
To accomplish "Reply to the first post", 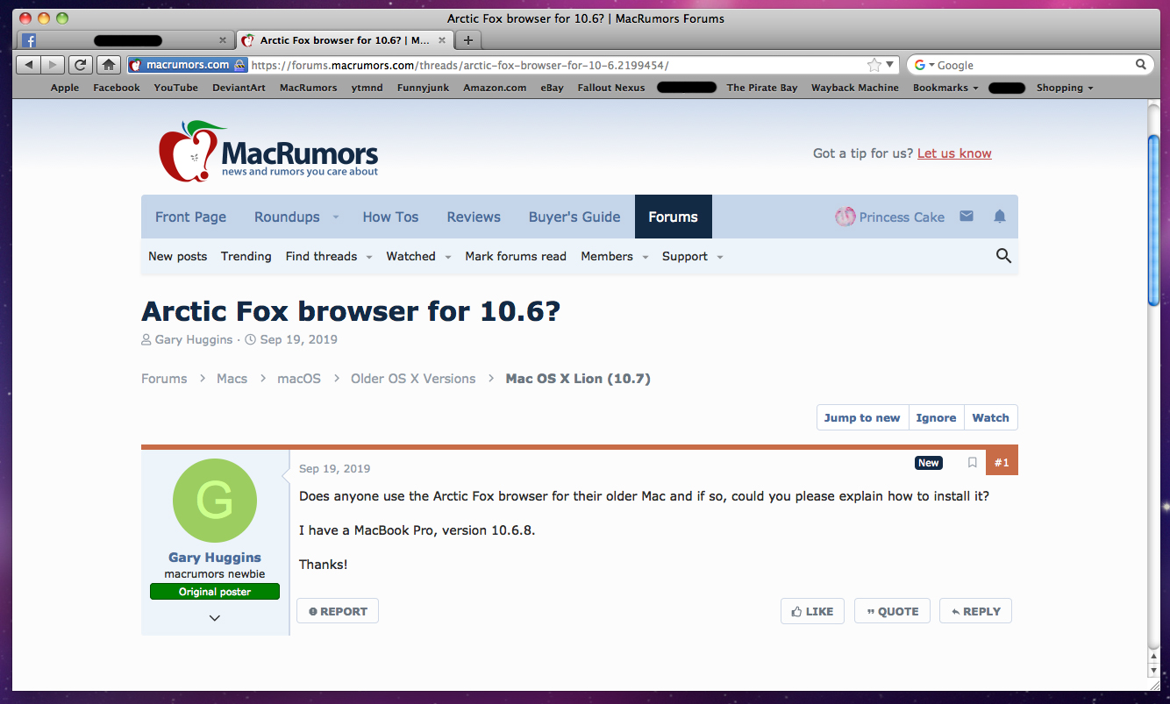I will 975,611.
